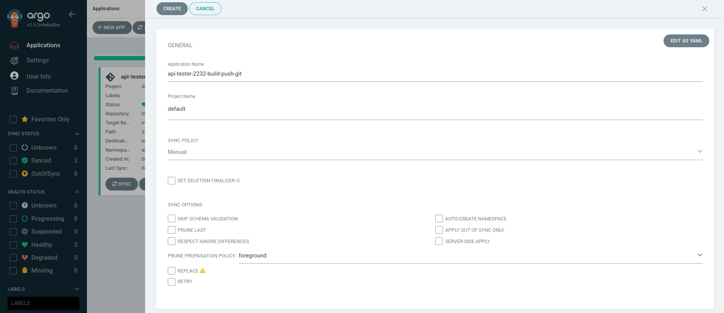Click the Set Deletion Finalizer help icon

point(238,181)
